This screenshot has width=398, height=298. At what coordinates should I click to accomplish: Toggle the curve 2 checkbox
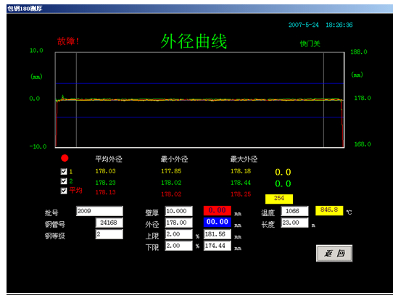[x=64, y=181]
